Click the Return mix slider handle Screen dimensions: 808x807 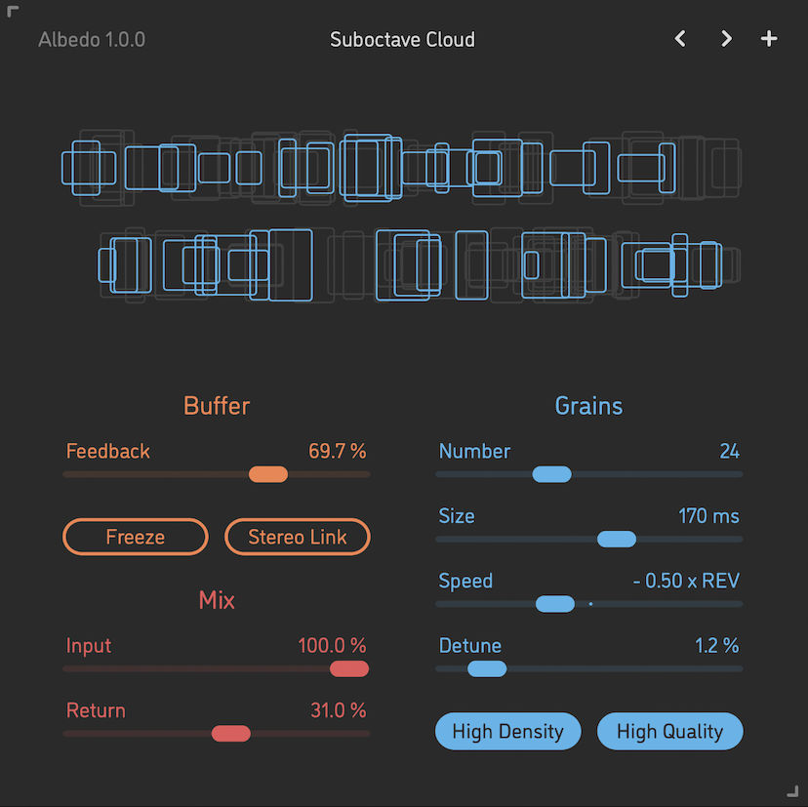231,734
